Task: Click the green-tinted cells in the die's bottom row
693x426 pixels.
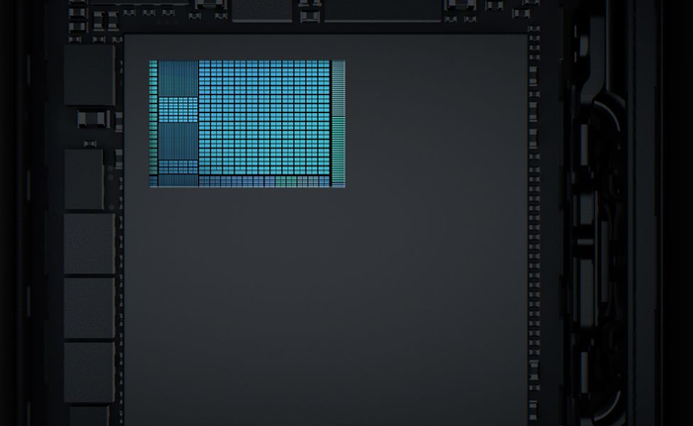Action: 285,181
